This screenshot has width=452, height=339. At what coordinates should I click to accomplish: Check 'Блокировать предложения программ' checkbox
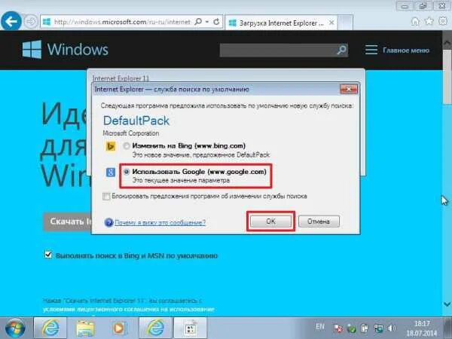[106, 197]
